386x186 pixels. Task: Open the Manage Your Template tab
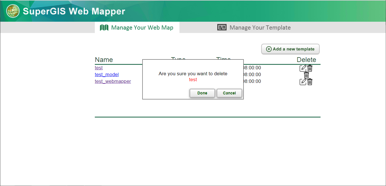pyautogui.click(x=254, y=27)
